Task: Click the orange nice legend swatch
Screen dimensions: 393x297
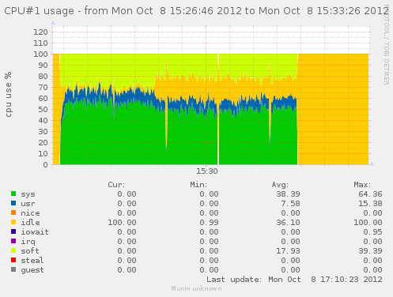Action: tap(13, 212)
